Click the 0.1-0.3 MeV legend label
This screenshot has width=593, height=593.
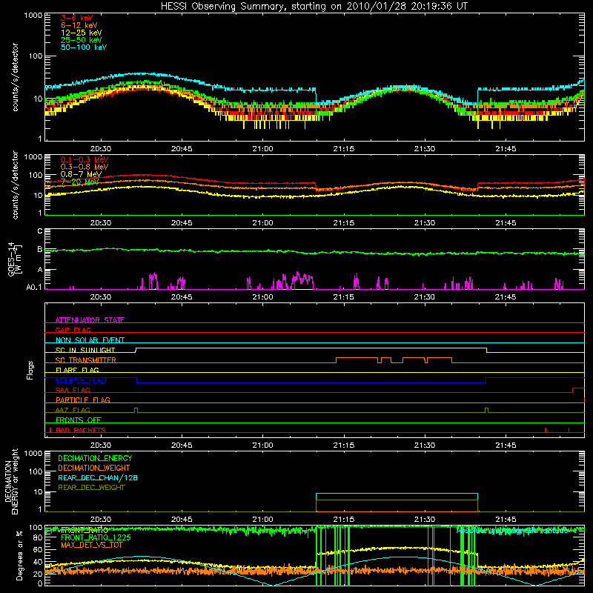tap(85, 159)
